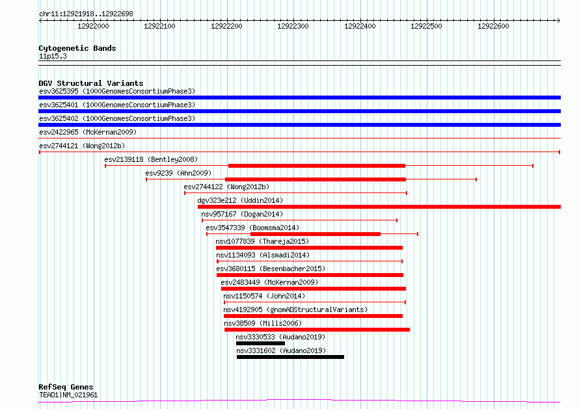Select the 11p15.3 band label

click(x=53, y=56)
